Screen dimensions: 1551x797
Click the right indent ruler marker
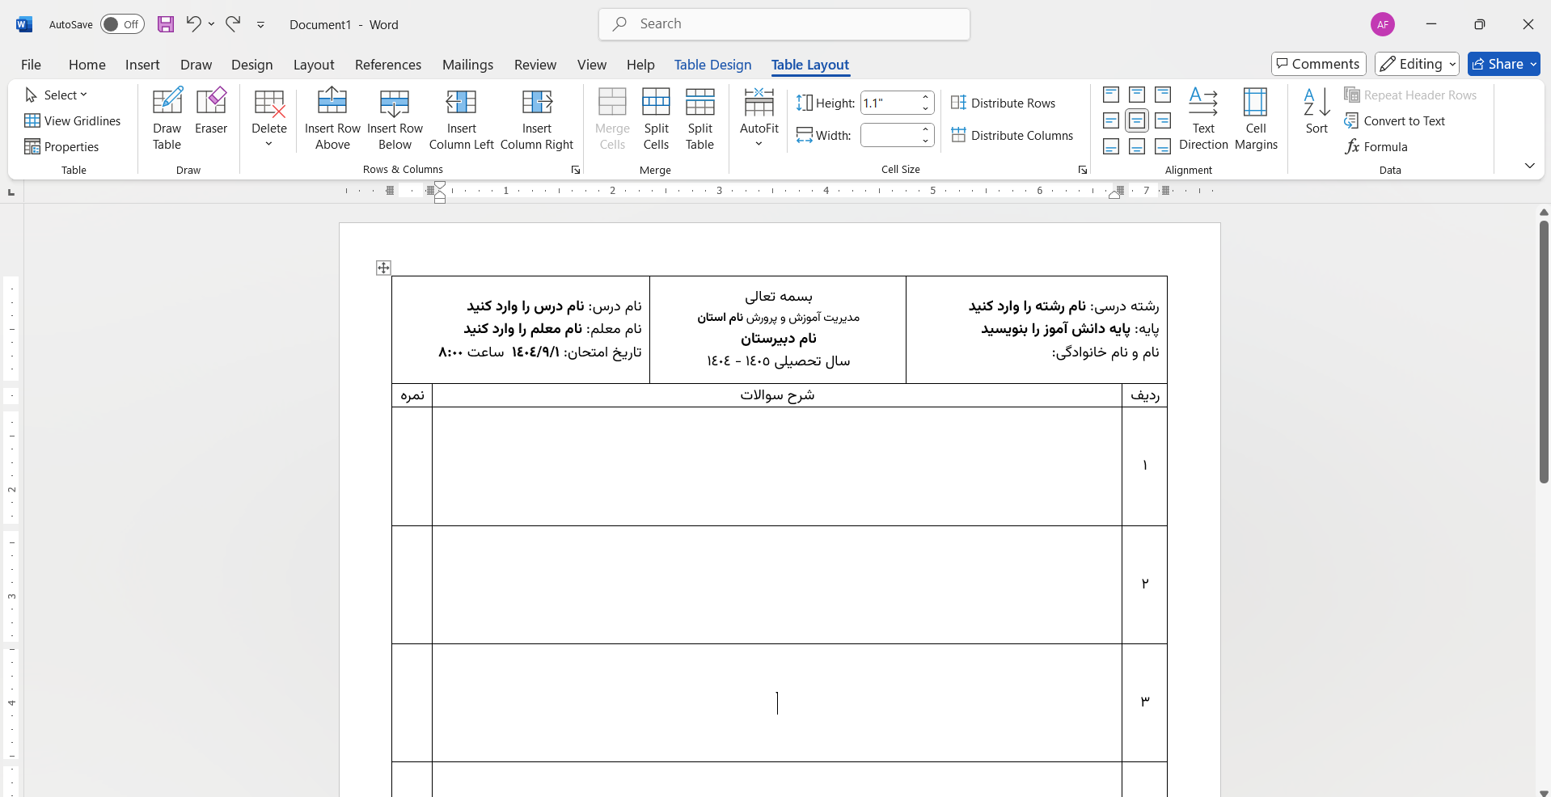tap(1114, 194)
